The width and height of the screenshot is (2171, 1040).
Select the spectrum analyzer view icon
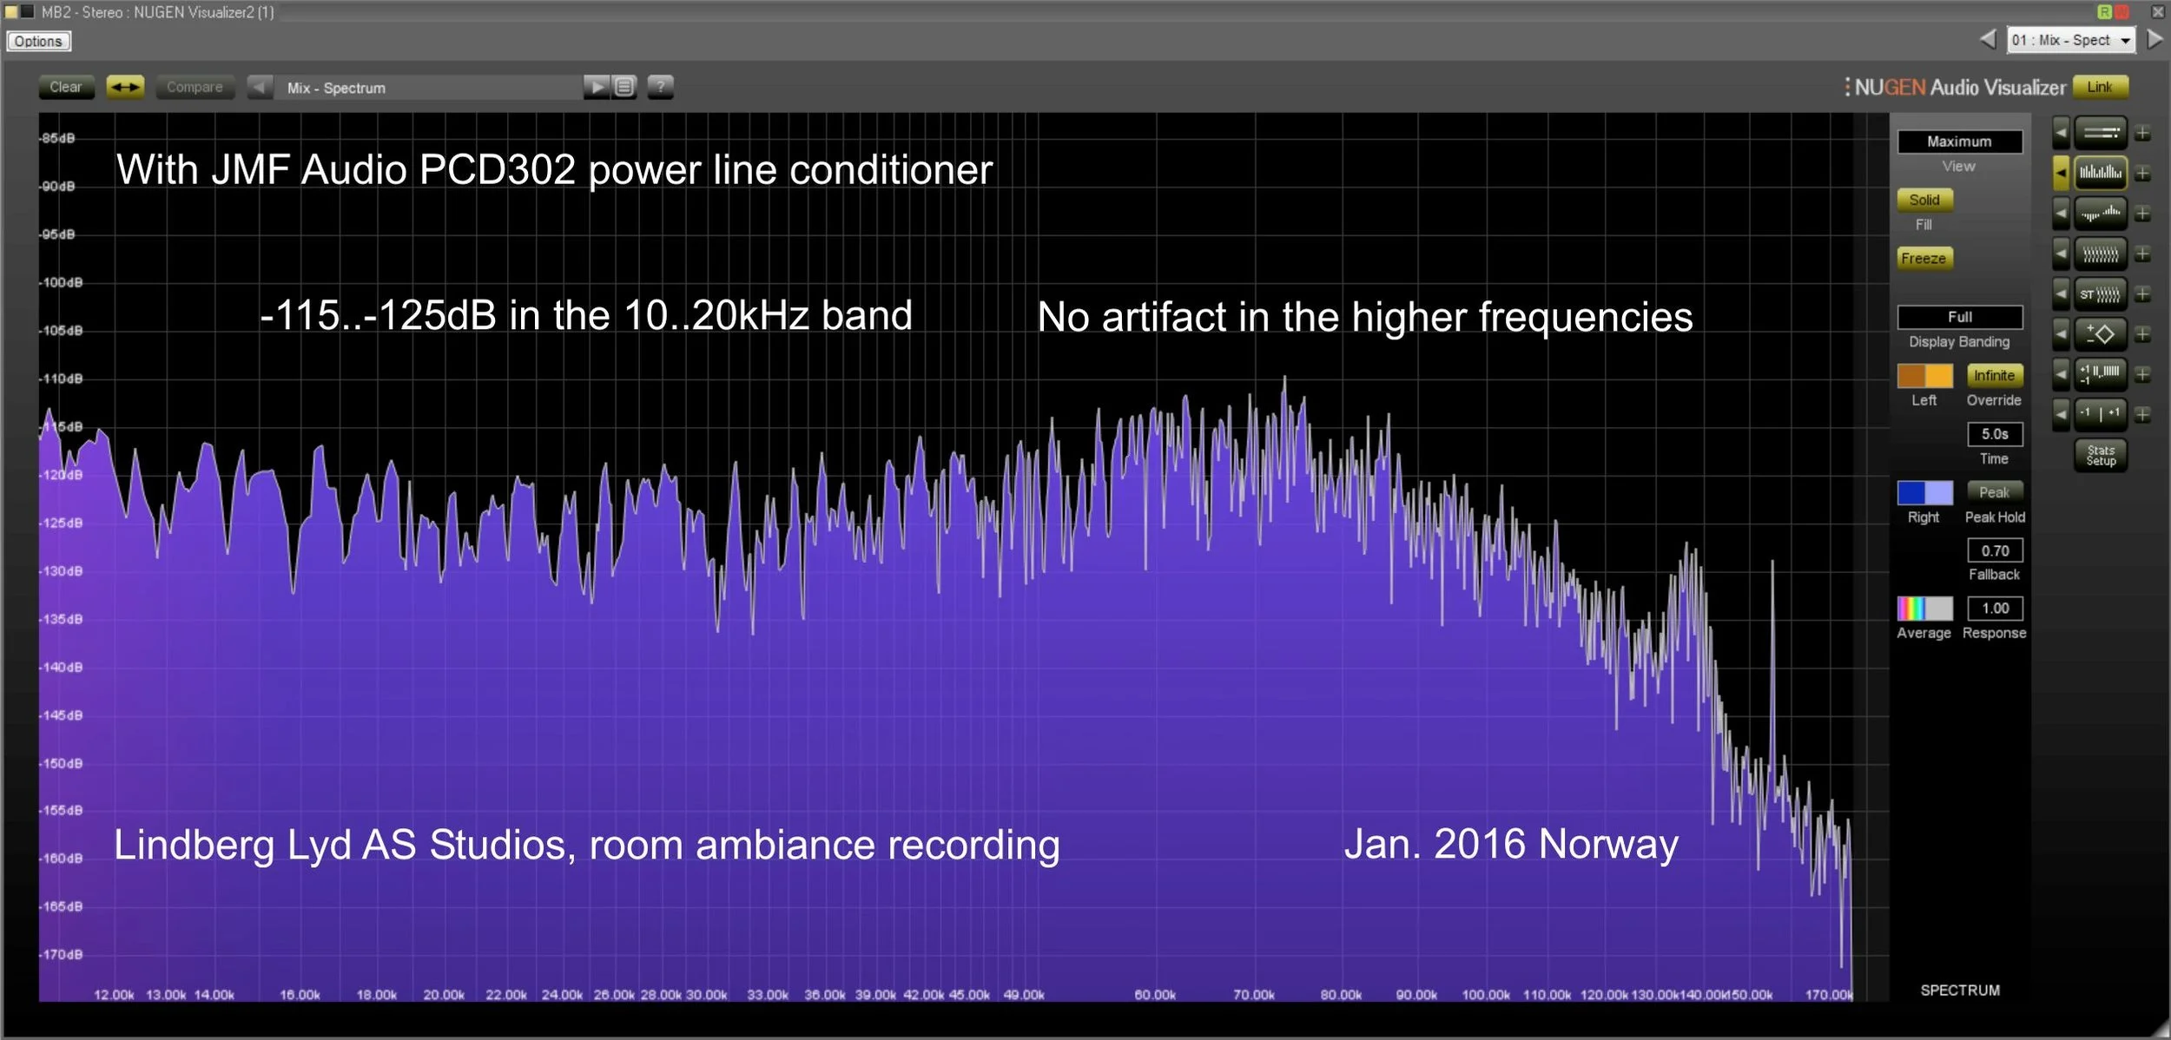[2100, 173]
